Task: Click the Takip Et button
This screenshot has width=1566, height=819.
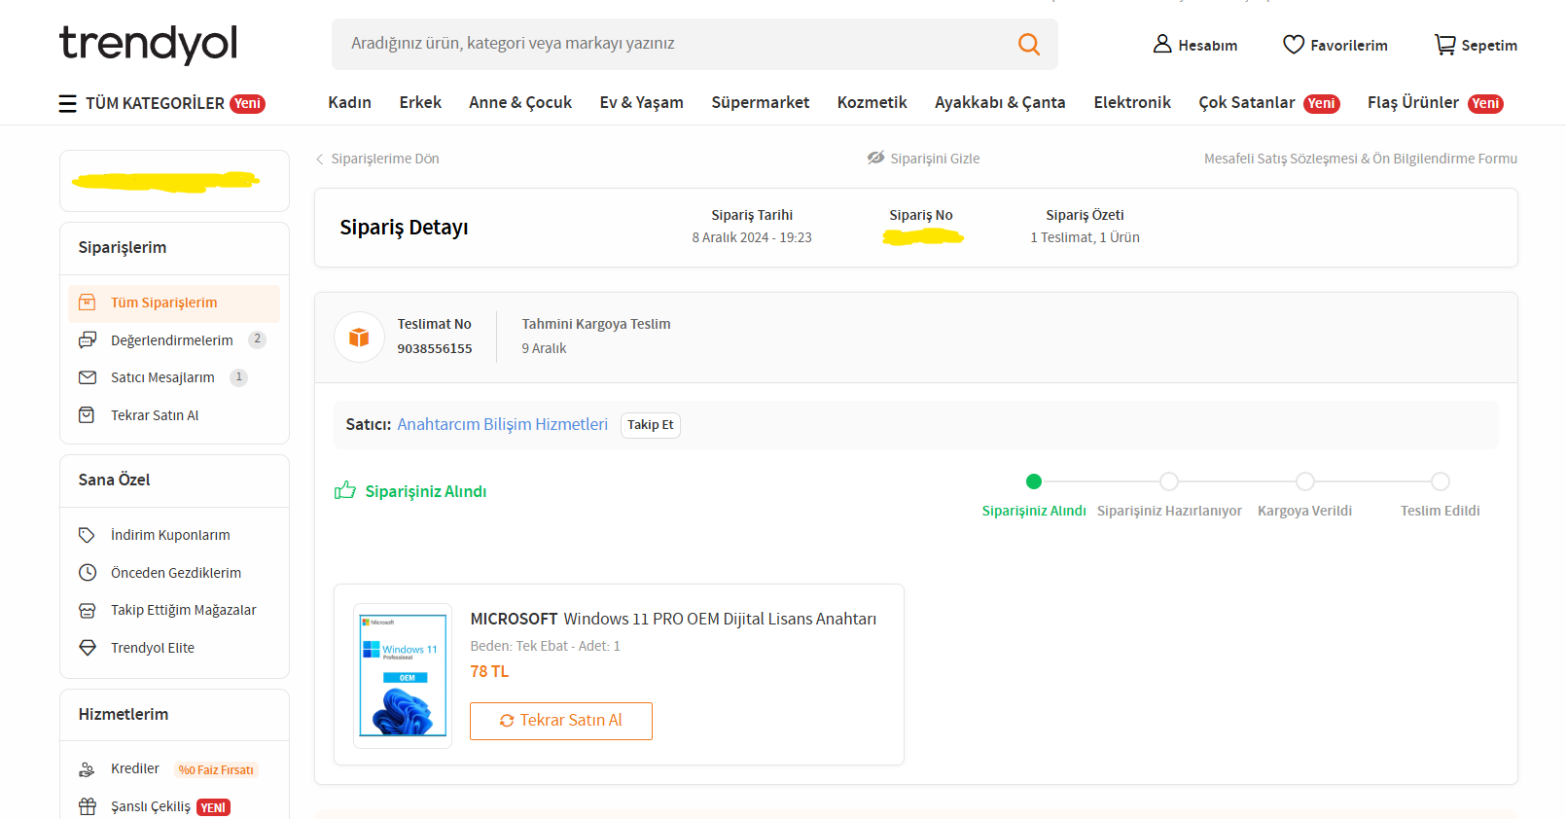Action: (650, 425)
